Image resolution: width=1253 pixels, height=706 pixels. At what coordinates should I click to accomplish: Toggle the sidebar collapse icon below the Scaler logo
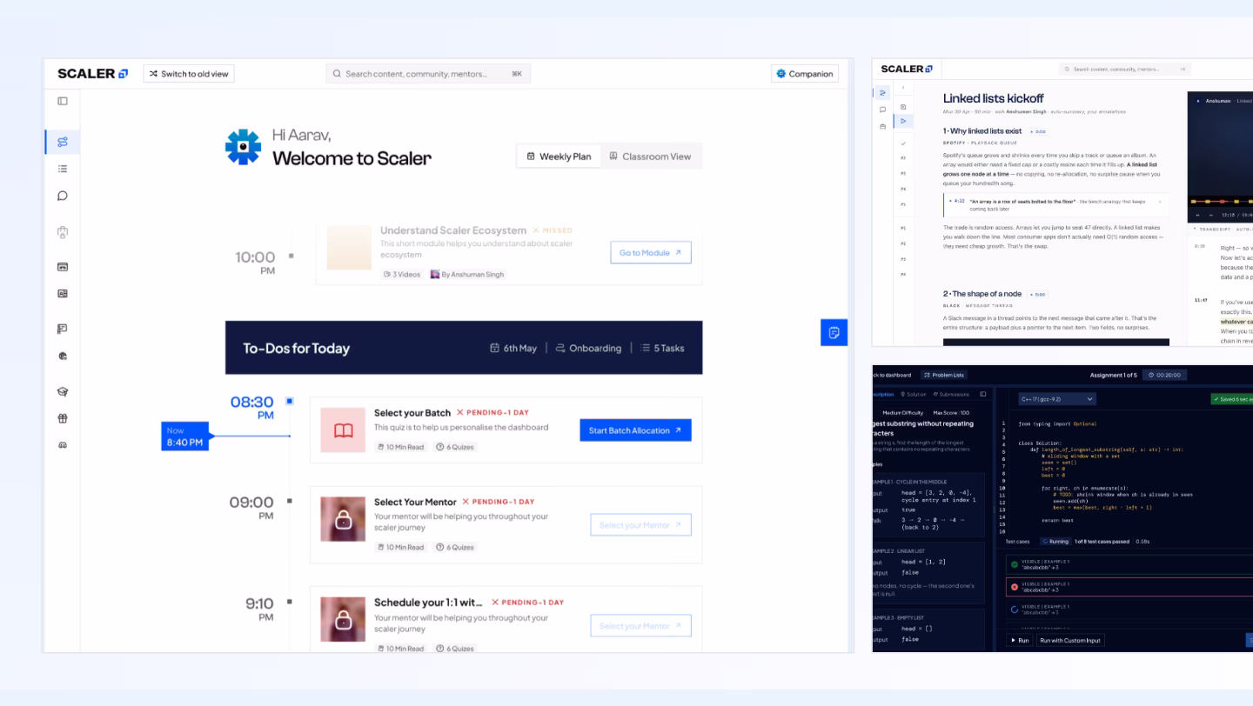click(x=63, y=101)
